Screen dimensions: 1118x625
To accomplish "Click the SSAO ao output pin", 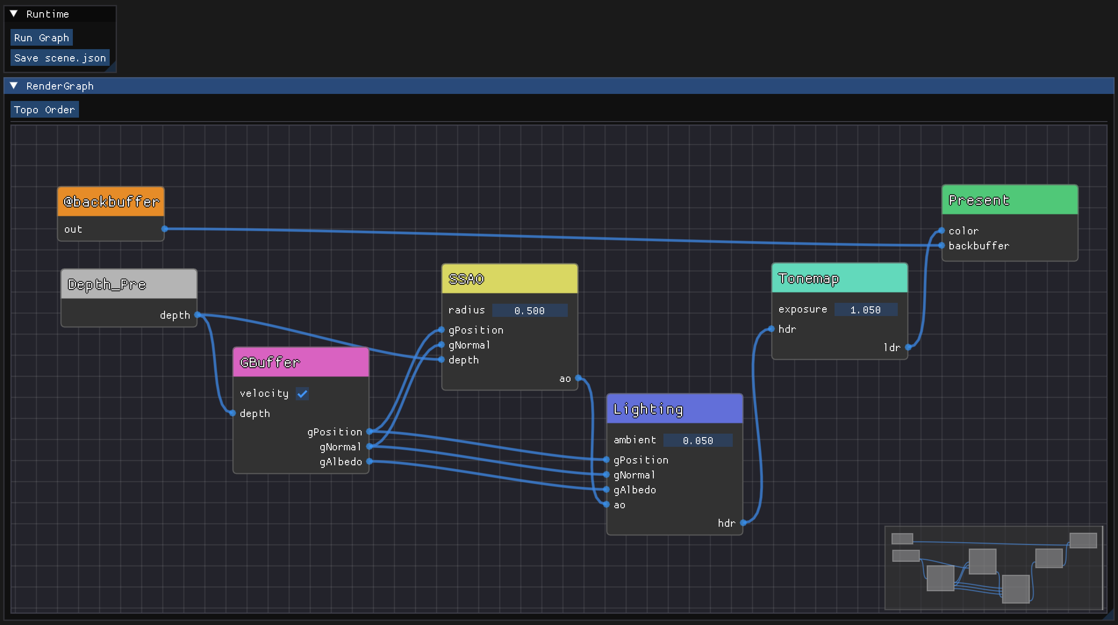I will (578, 378).
